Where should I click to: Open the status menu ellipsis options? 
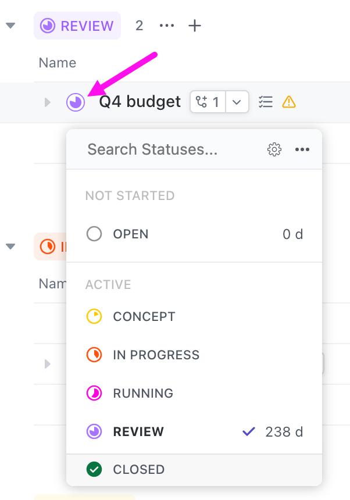point(302,149)
